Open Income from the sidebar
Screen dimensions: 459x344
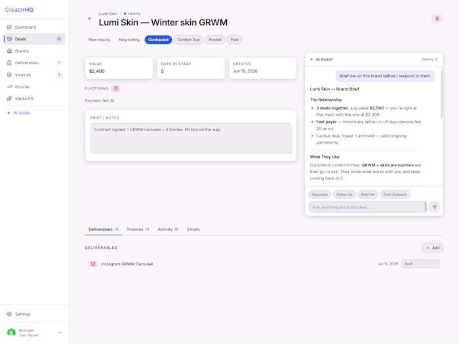[35, 87]
